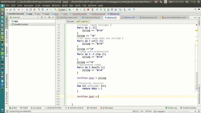Toggle the Gradle side panel
Viewport: 201px width, 113px height.
[199, 21]
